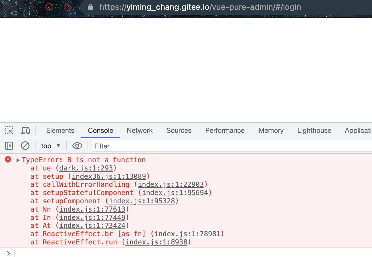Switch to the Sources tab
Viewport: 372px width, 257px height.
click(179, 130)
